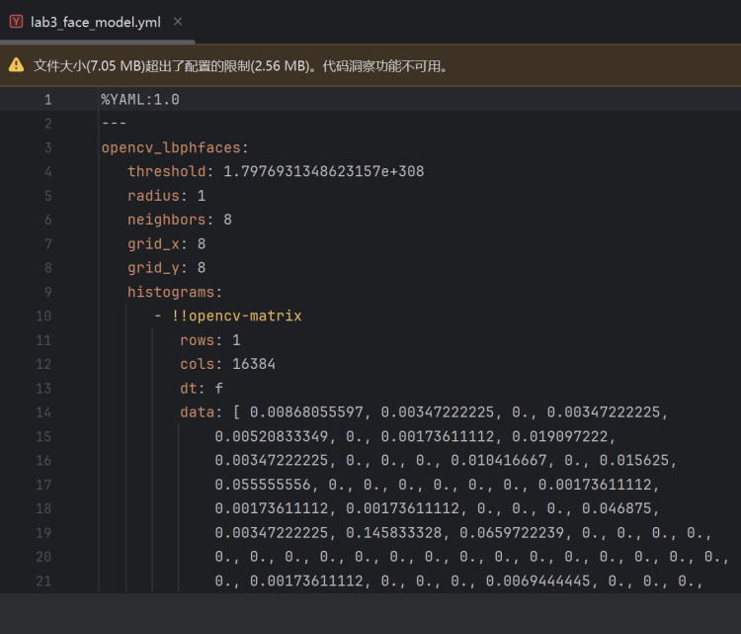Click the radius key
741x634 pixels.
pyautogui.click(x=153, y=196)
